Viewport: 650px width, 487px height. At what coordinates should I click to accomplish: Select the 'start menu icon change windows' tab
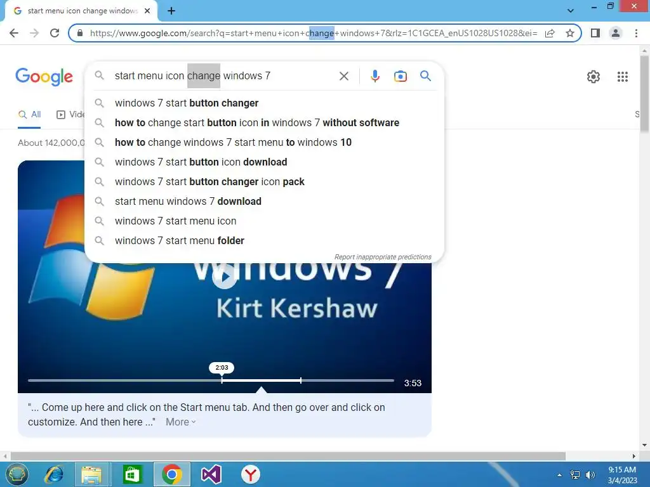(x=83, y=11)
